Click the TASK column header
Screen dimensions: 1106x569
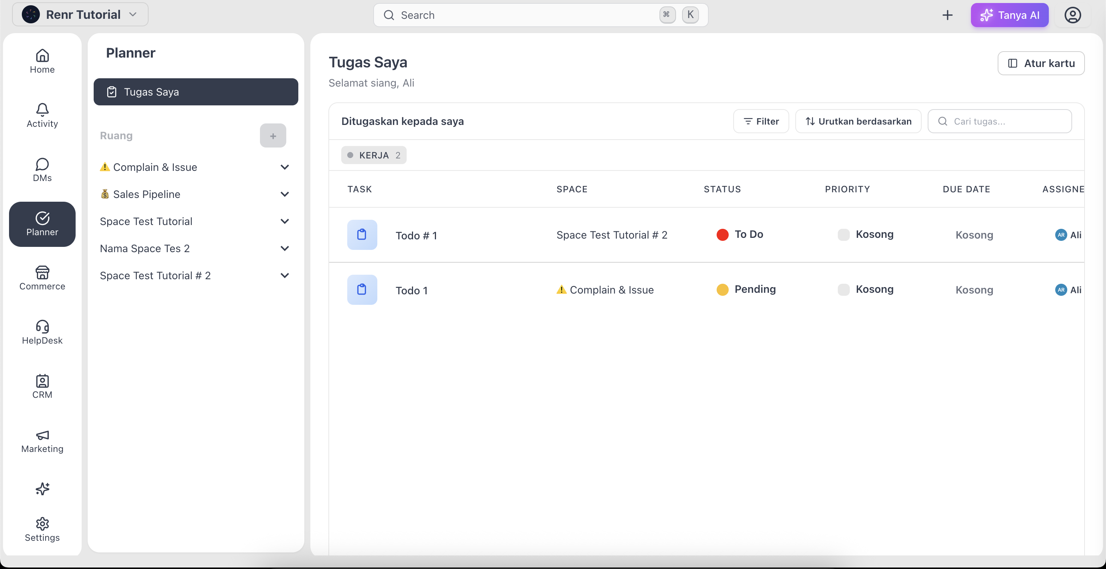pos(359,189)
